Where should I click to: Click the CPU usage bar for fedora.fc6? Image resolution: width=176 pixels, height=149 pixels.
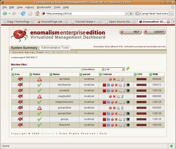(141, 125)
